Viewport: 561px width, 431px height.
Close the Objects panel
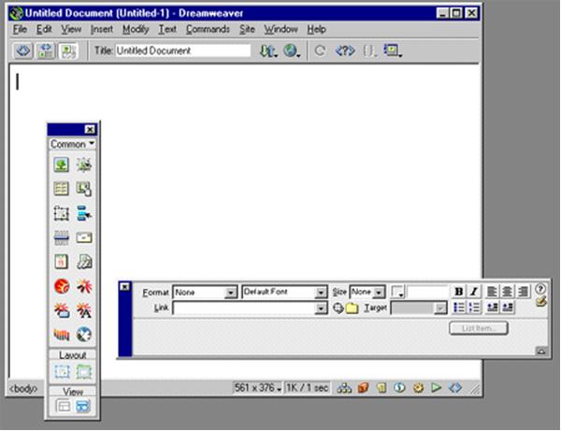[x=90, y=129]
